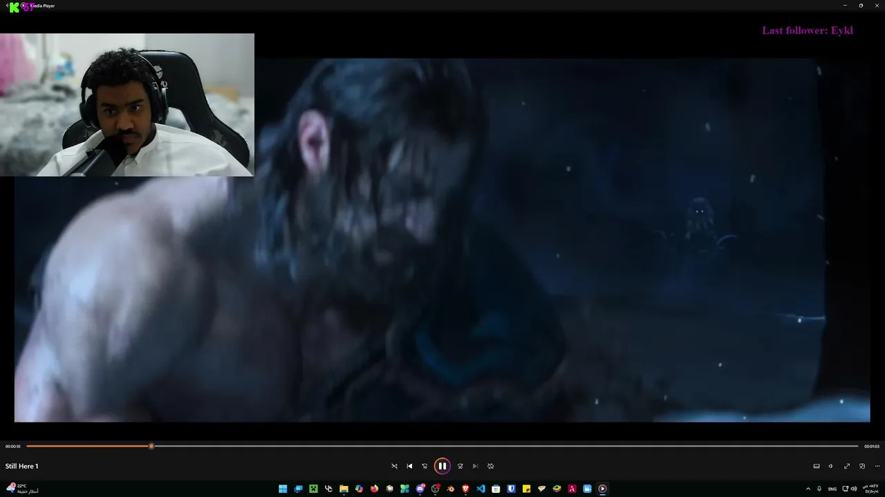Viewport: 885px width, 497px height.
Task: Open network and sound quick settings
Action: (x=850, y=489)
